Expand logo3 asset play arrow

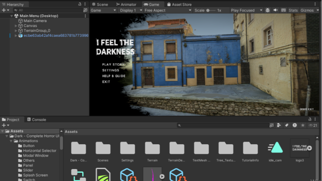coord(309,148)
